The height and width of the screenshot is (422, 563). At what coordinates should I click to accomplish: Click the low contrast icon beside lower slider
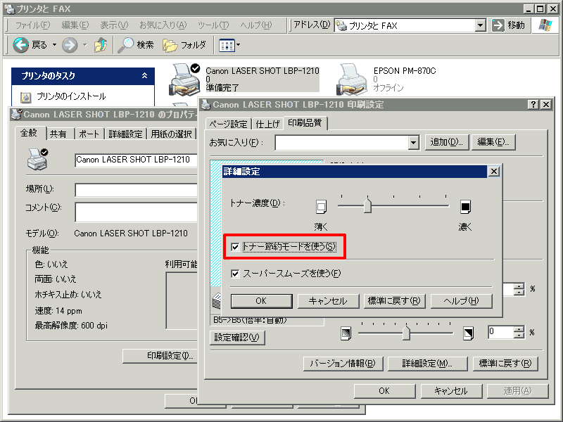(x=346, y=333)
